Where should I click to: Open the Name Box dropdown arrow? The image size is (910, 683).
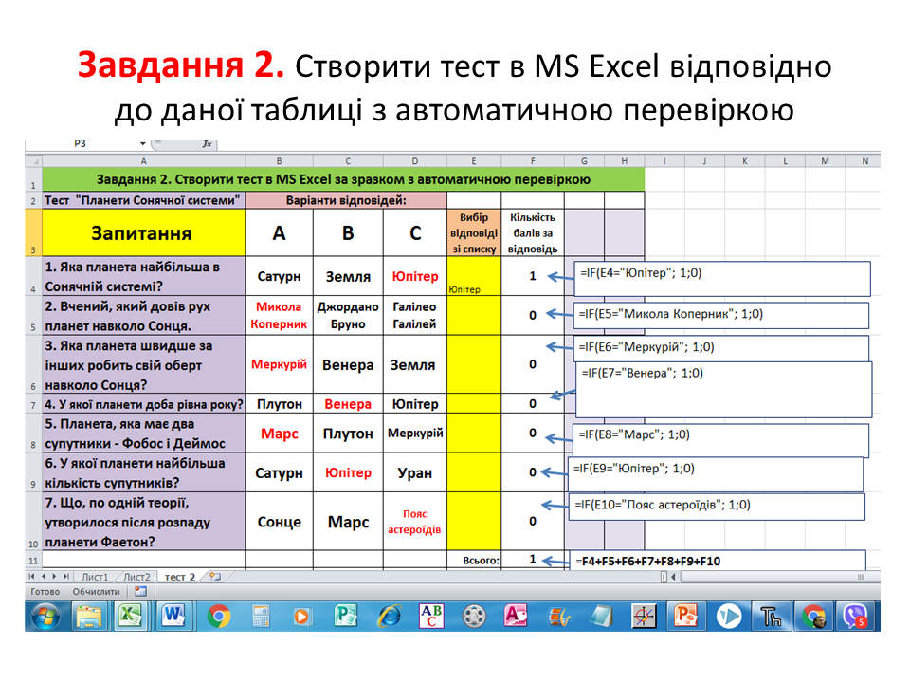[143, 143]
